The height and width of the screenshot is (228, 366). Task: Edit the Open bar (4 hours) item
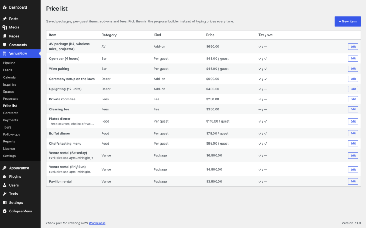pos(353,59)
